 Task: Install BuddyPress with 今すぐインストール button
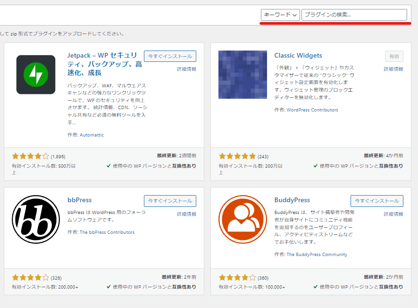tap(377, 201)
